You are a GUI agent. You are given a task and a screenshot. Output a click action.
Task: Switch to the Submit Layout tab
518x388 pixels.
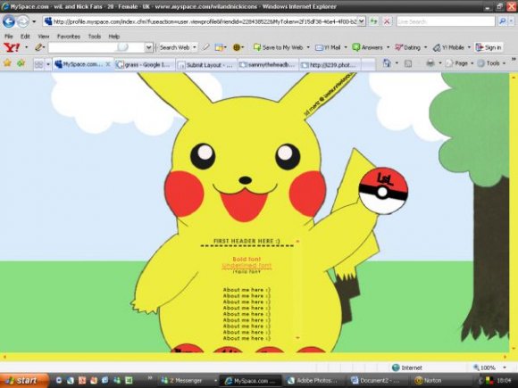click(206, 65)
